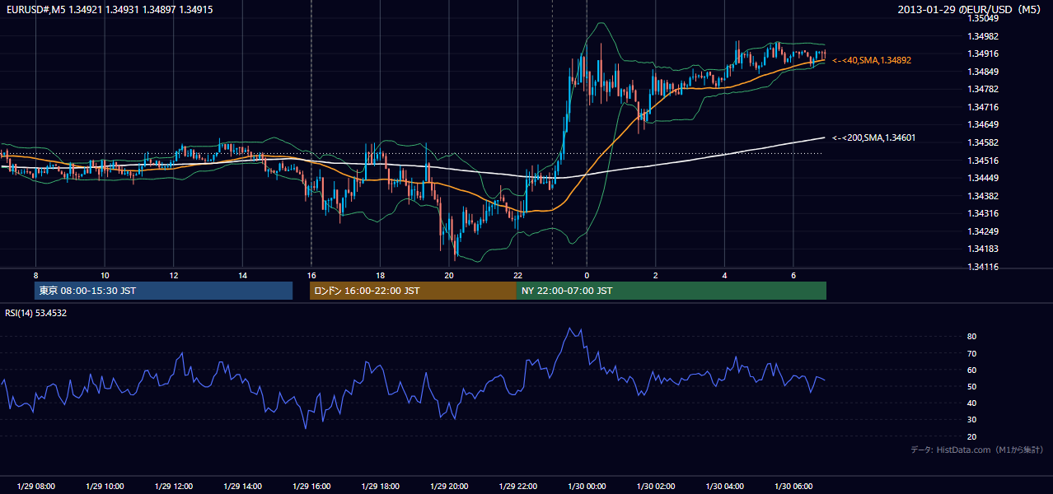Screen dimensions: 1053x494
Task: Click the RSI 80 level label
Action: pyautogui.click(x=971, y=337)
